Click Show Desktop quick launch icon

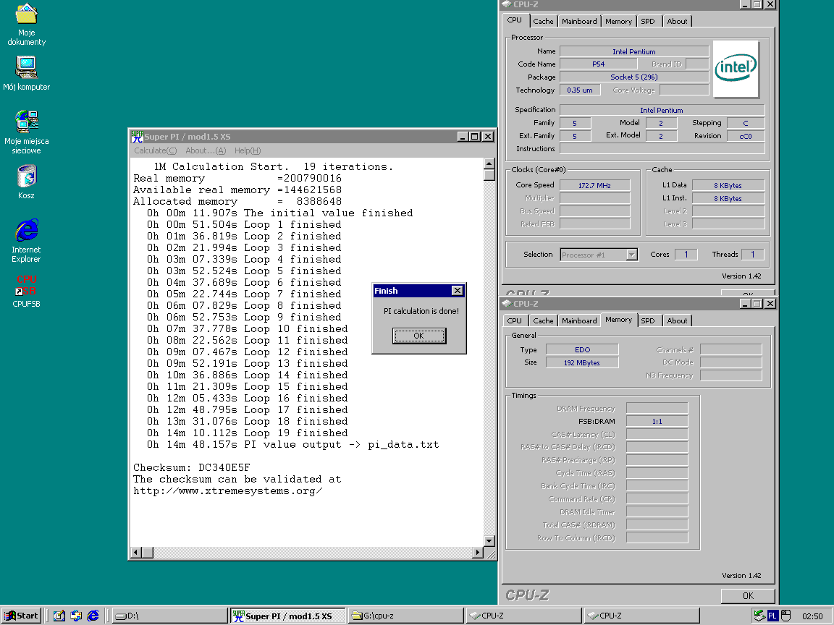click(59, 616)
